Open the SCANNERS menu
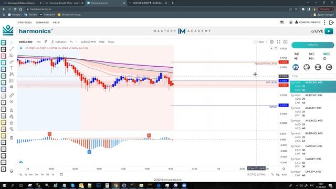 click(x=42, y=23)
